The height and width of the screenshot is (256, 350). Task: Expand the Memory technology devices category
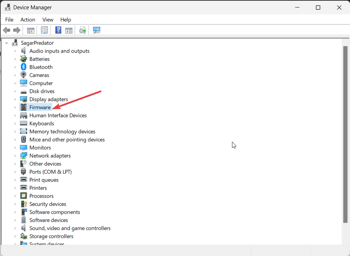15,131
